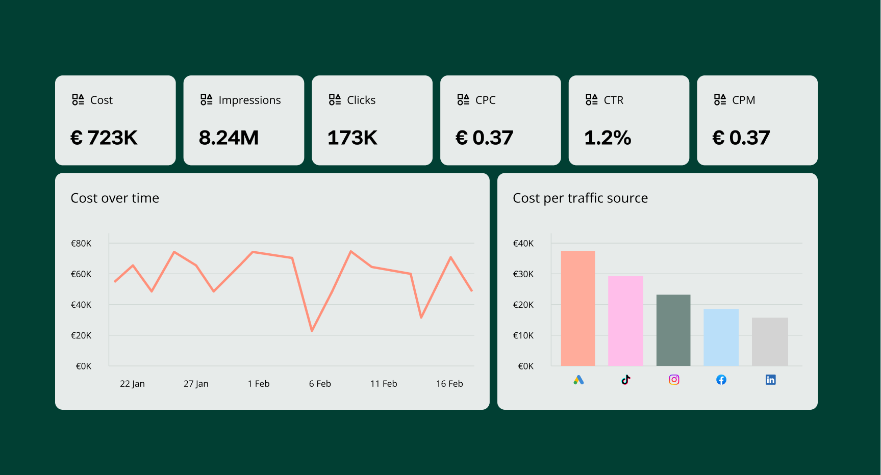
Task: Click the €80K gridline label on the line chart
Action: tap(81, 244)
